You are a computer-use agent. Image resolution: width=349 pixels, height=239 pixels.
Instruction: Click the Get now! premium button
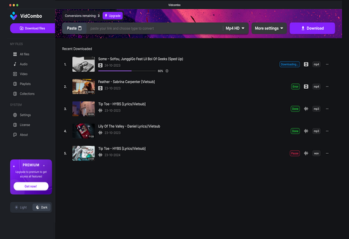[x=31, y=186]
